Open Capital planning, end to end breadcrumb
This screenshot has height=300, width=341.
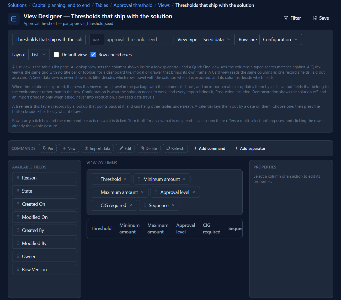[61, 5]
